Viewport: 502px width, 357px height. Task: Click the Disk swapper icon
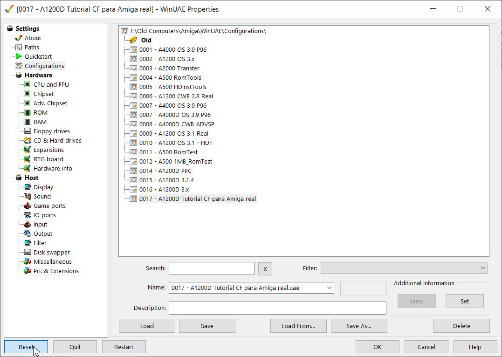pyautogui.click(x=28, y=252)
